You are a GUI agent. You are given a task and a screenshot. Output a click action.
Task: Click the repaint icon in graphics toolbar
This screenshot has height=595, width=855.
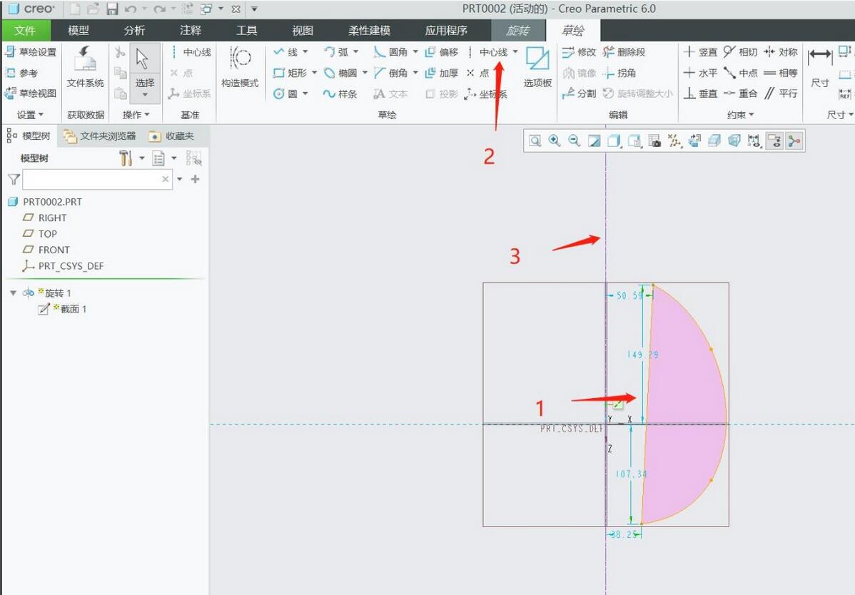(x=595, y=141)
